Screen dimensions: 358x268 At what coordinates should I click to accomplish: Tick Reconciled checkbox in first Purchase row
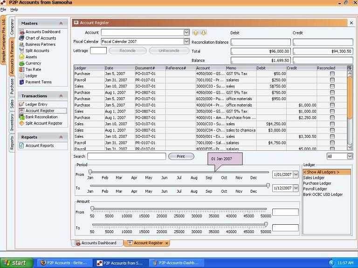332,74
